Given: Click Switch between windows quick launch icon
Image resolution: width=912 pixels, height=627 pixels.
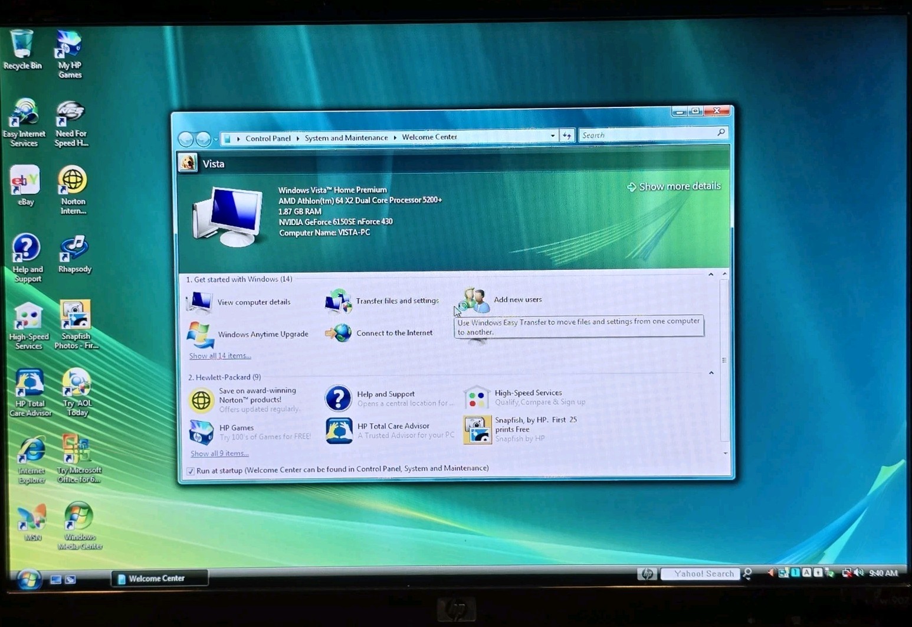Looking at the screenshot, I should click(70, 580).
